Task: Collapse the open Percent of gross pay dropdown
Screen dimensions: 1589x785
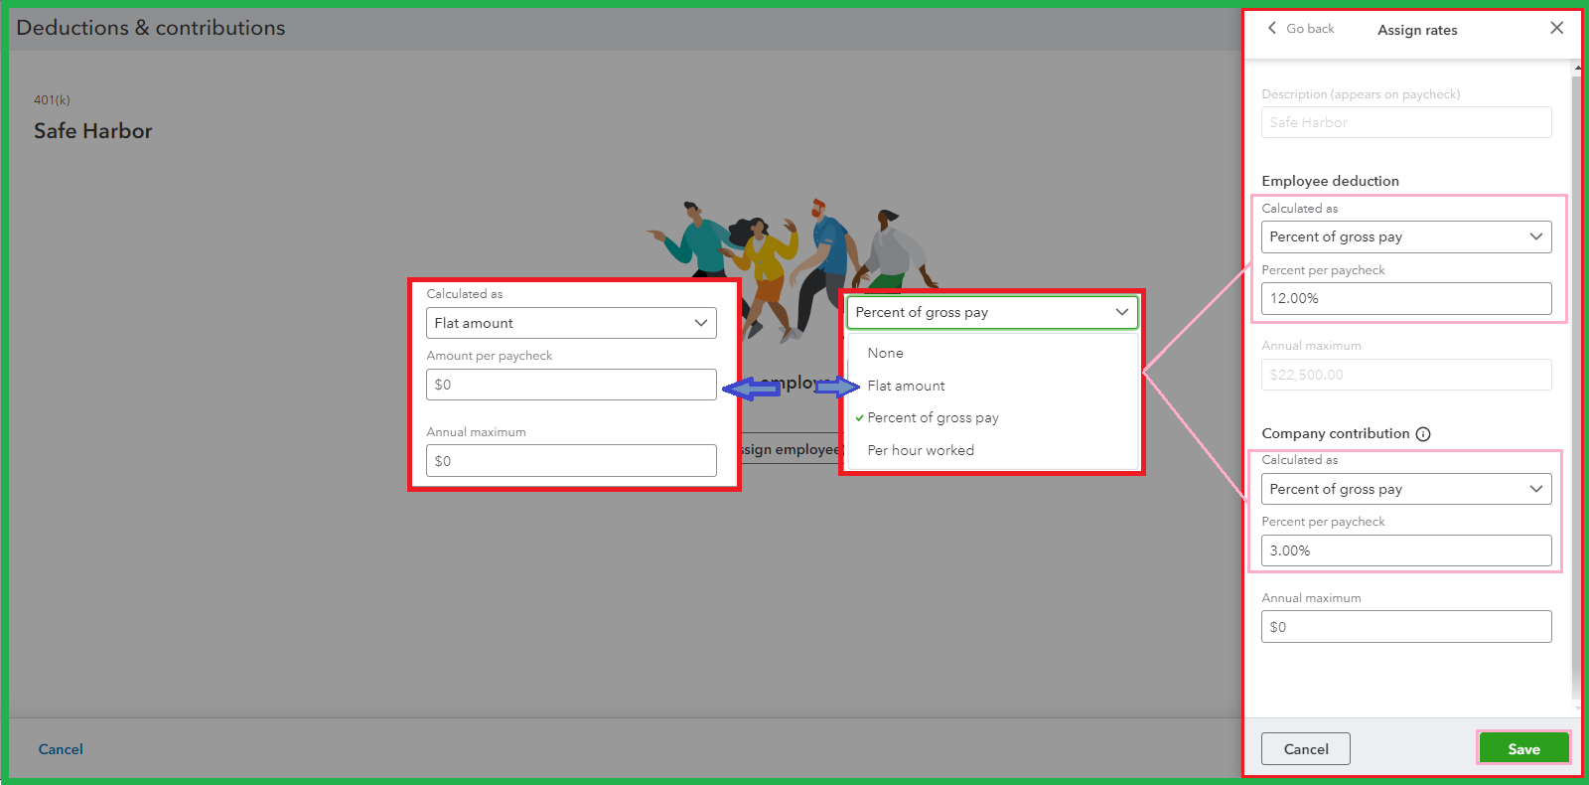Action: tap(991, 312)
